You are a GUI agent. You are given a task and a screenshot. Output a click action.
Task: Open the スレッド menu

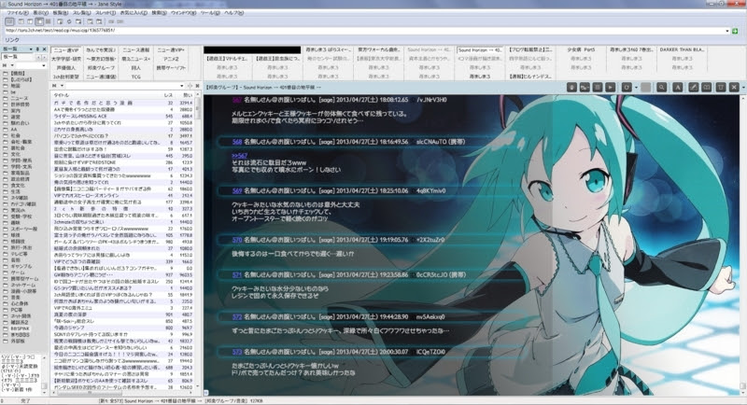[106, 13]
